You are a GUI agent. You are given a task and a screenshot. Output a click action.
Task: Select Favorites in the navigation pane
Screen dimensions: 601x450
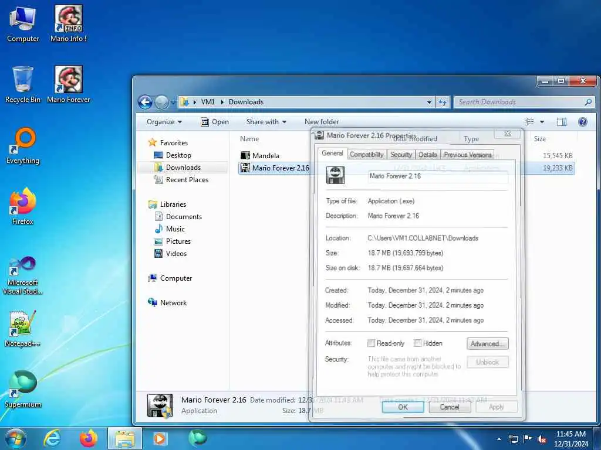(174, 143)
